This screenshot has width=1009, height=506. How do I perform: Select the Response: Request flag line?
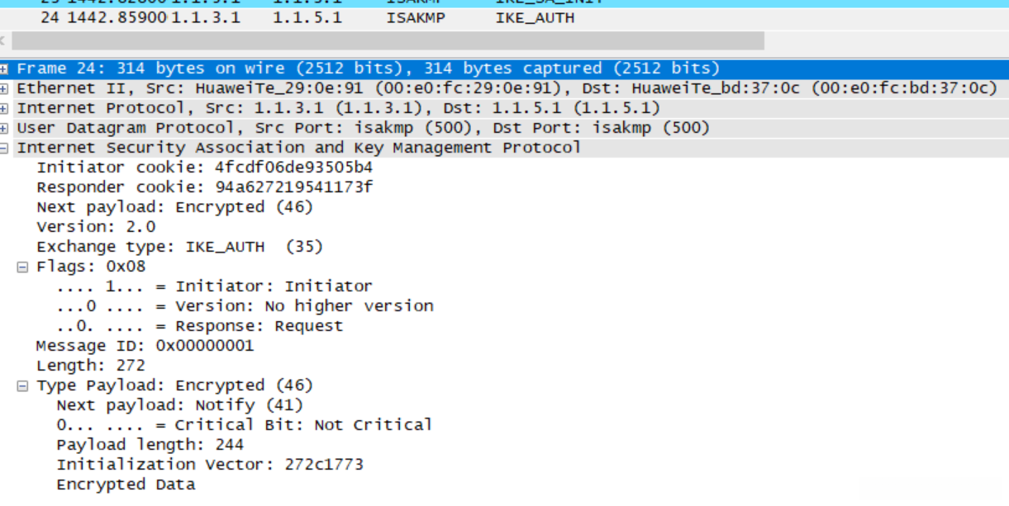pos(199,326)
